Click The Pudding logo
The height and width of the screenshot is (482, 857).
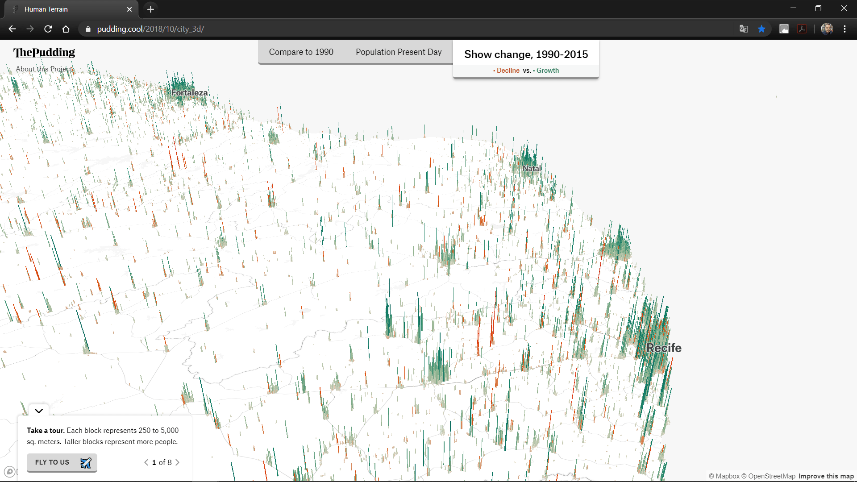(44, 53)
